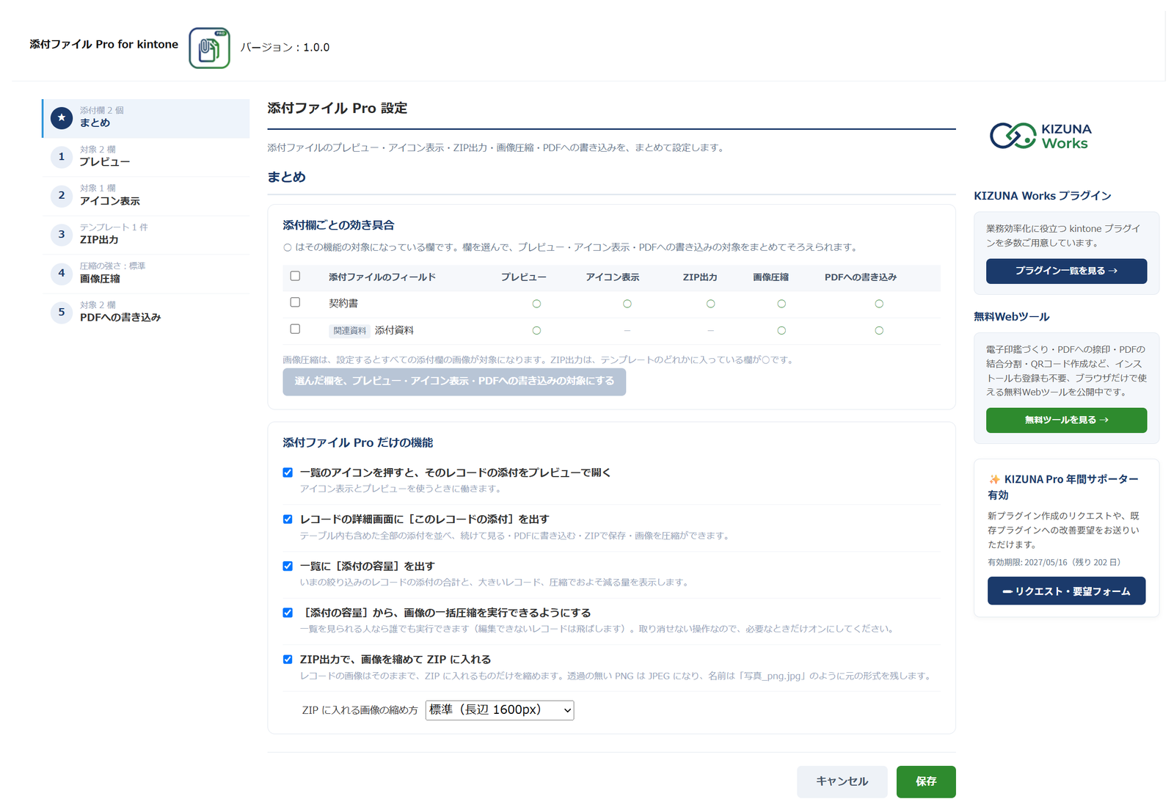Click 無料ツールを見る button

pos(1066,420)
